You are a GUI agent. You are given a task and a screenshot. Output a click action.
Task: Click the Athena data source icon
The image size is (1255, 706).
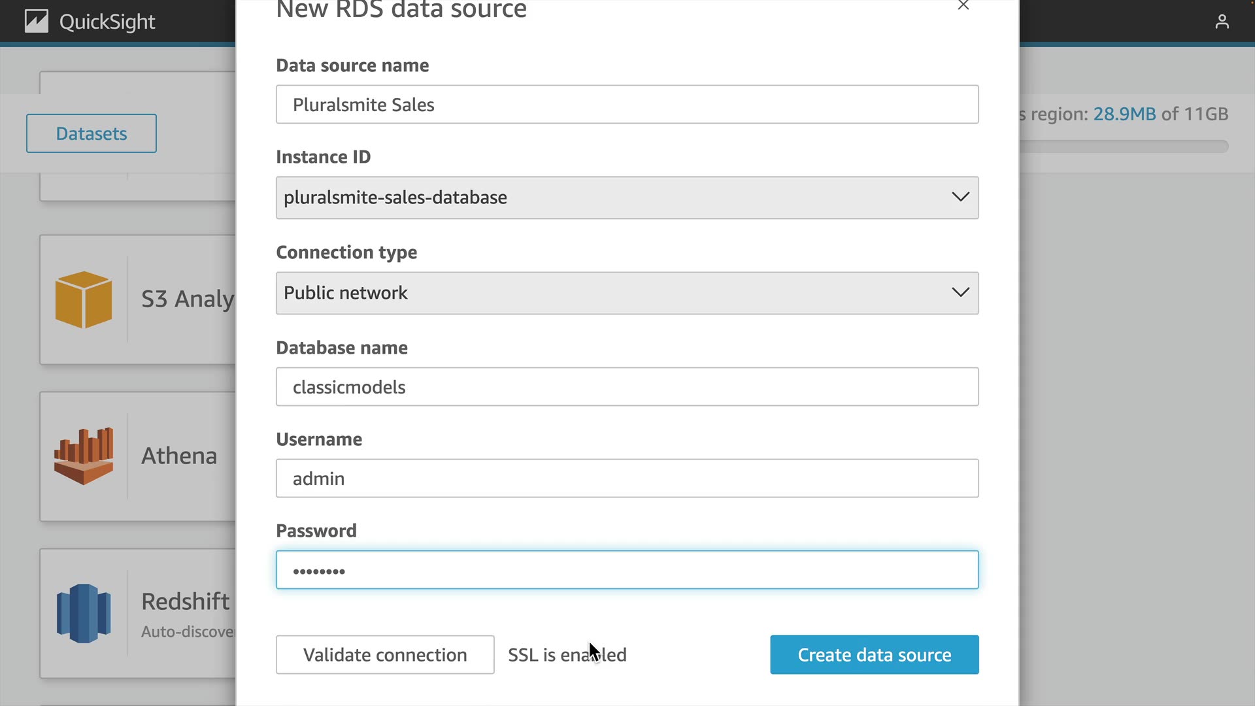84,456
